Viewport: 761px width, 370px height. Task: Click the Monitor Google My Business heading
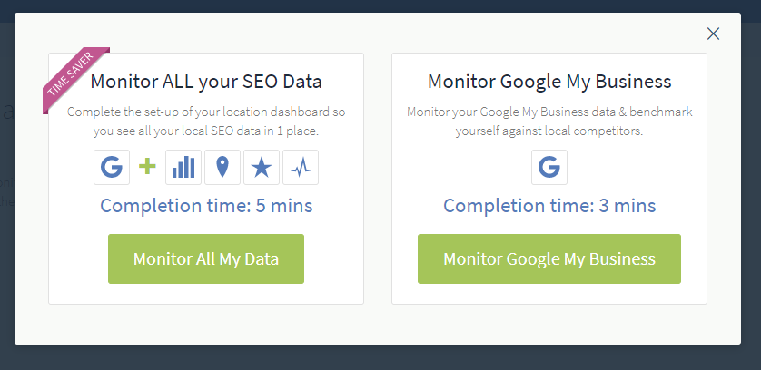tap(549, 82)
